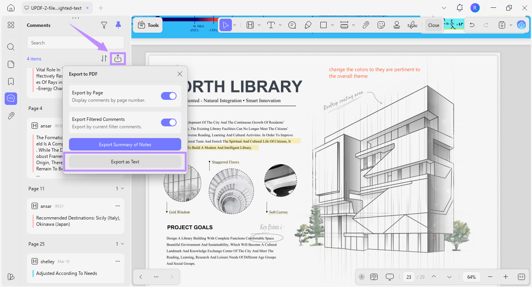The height and width of the screenshot is (287, 532).
Task: Select the stamp tool
Action: pyautogui.click(x=397, y=25)
